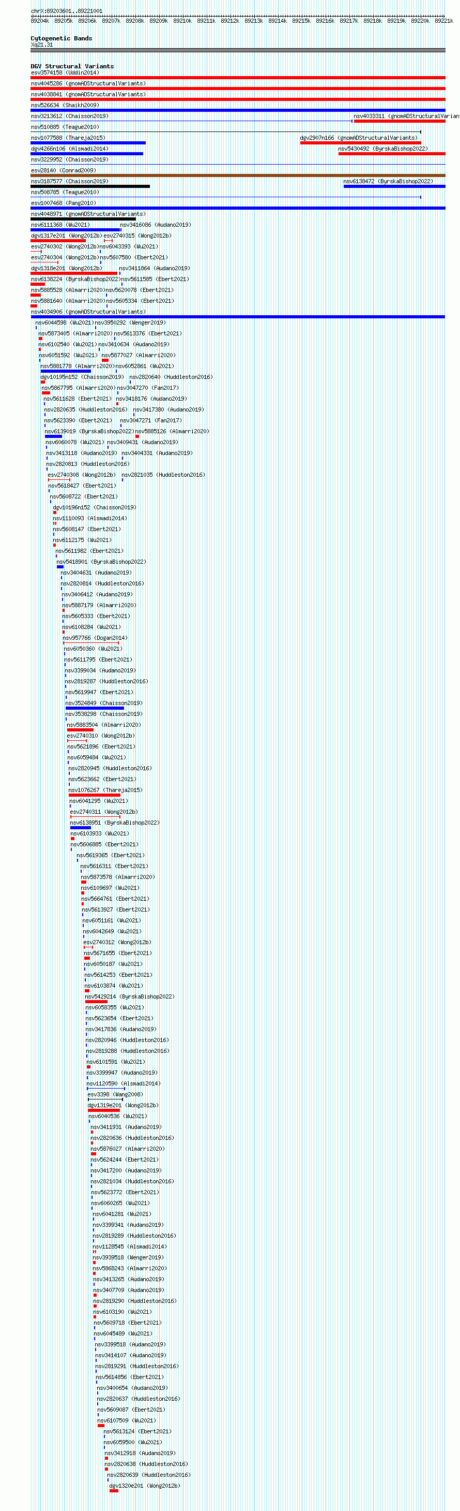This screenshot has width=460, height=1511.
Task: Open variant nsv6043393 (Wu2021)
Action: 129,246
